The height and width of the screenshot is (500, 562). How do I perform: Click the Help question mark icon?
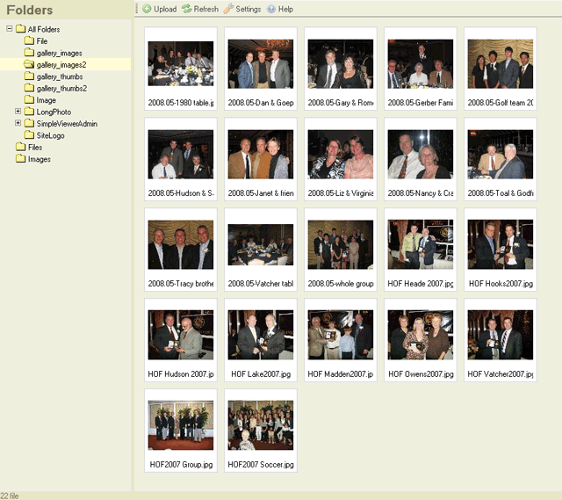[271, 9]
